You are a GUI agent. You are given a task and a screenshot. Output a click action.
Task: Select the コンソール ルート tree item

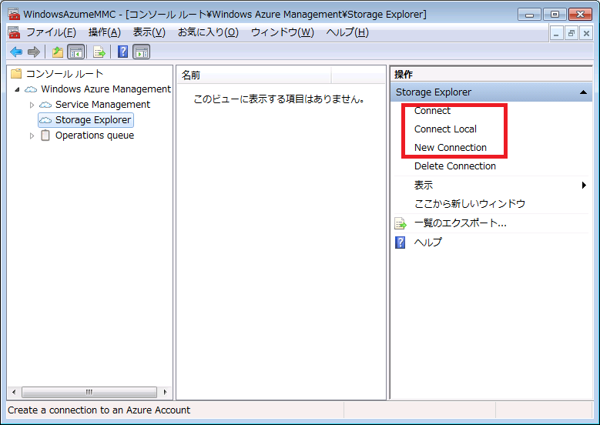65,73
